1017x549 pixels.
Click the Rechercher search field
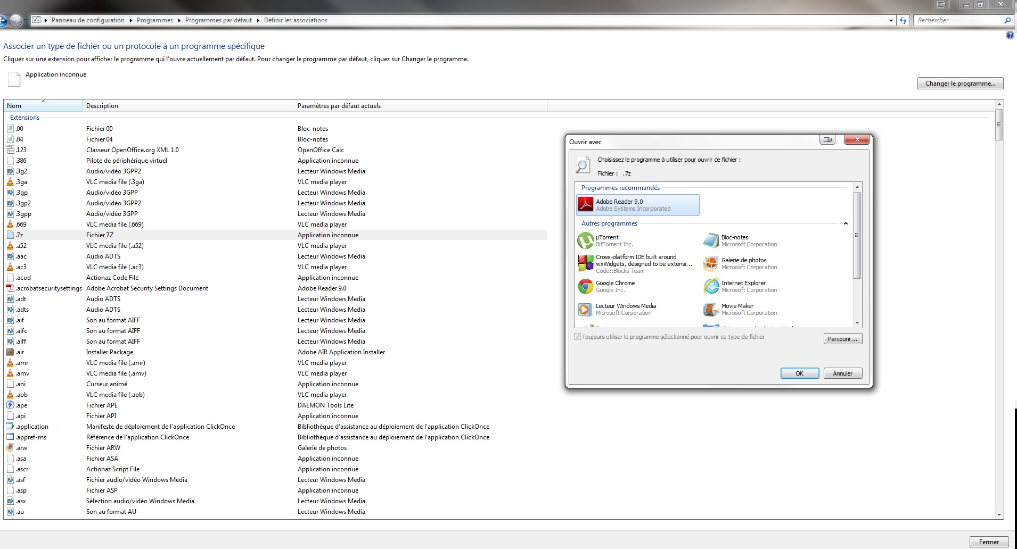tap(958, 20)
